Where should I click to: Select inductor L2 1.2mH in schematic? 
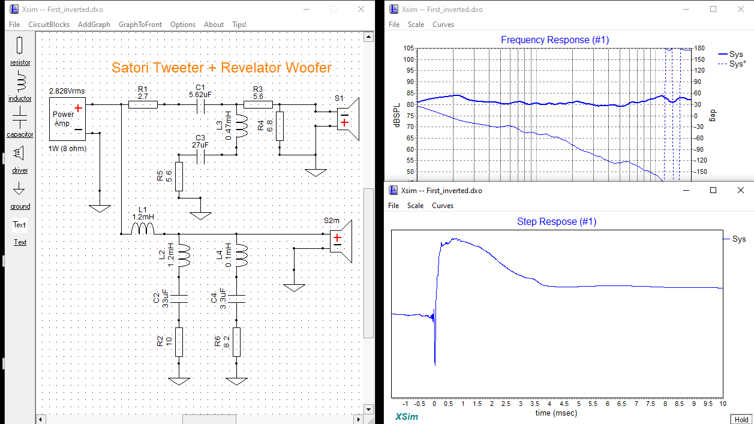pyautogui.click(x=183, y=255)
